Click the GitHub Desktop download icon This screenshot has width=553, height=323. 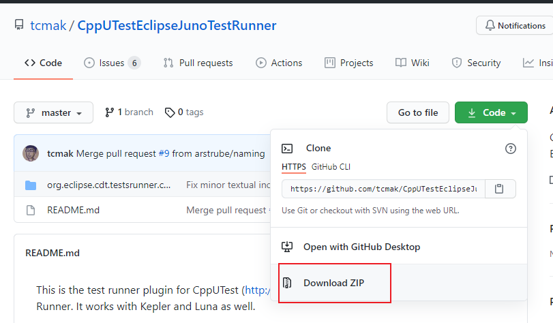click(288, 247)
